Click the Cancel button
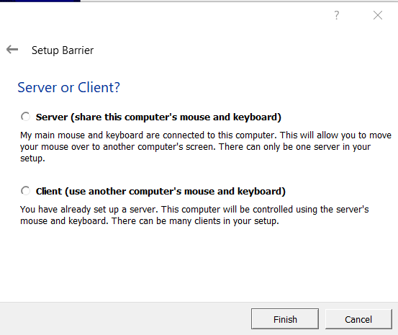This screenshot has width=398, height=335. pos(358,319)
